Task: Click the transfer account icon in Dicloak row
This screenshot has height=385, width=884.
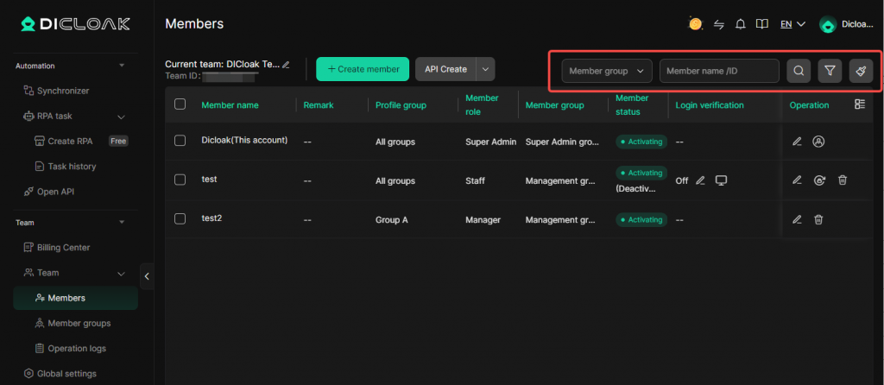Action: click(x=818, y=142)
